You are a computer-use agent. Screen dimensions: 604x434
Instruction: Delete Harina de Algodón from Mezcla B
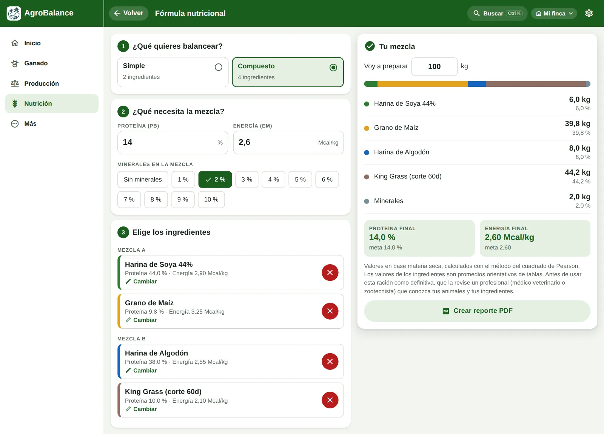(330, 361)
